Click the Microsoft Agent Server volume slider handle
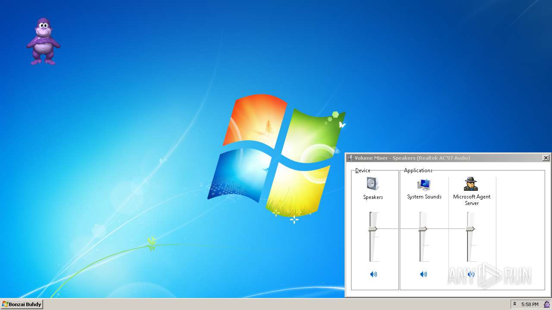 [x=470, y=229]
